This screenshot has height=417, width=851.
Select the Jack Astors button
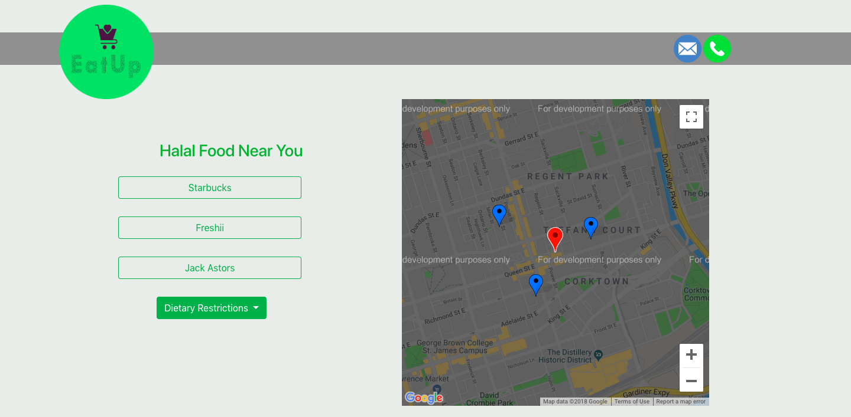pos(210,268)
